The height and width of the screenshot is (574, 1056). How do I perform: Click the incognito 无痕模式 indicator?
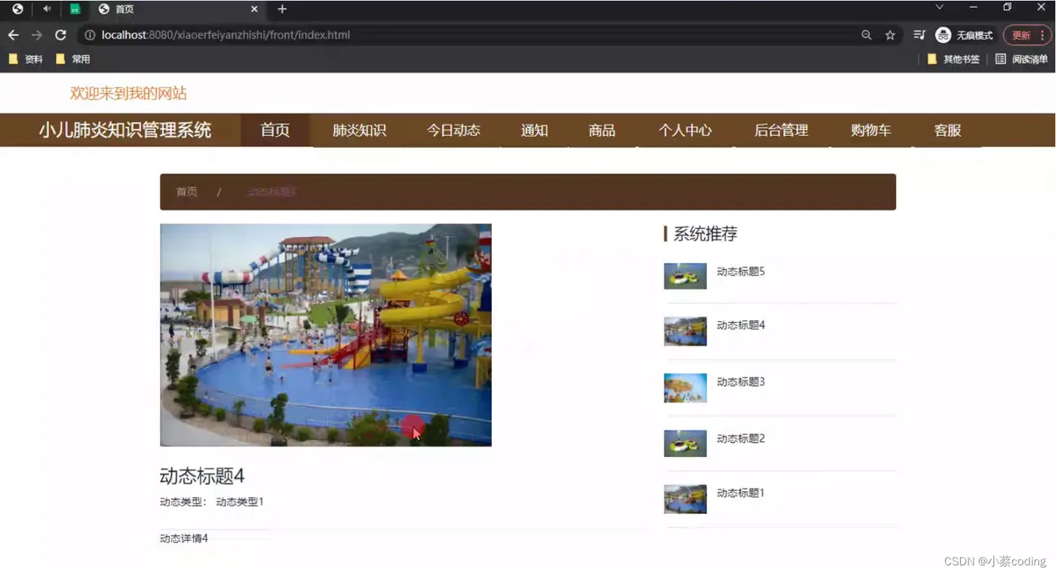964,35
